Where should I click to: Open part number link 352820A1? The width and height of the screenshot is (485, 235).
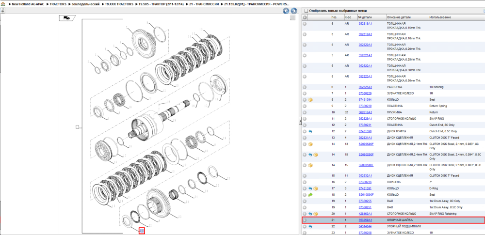point(365,45)
